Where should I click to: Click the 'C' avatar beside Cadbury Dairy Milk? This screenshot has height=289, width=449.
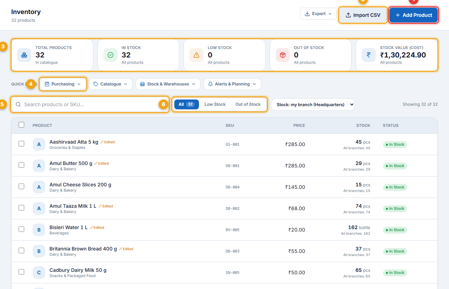tap(39, 273)
